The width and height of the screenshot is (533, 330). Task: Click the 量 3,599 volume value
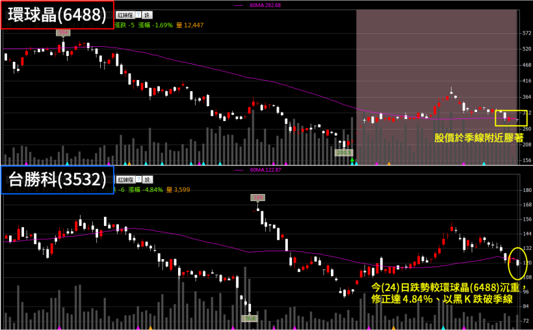tap(178, 189)
